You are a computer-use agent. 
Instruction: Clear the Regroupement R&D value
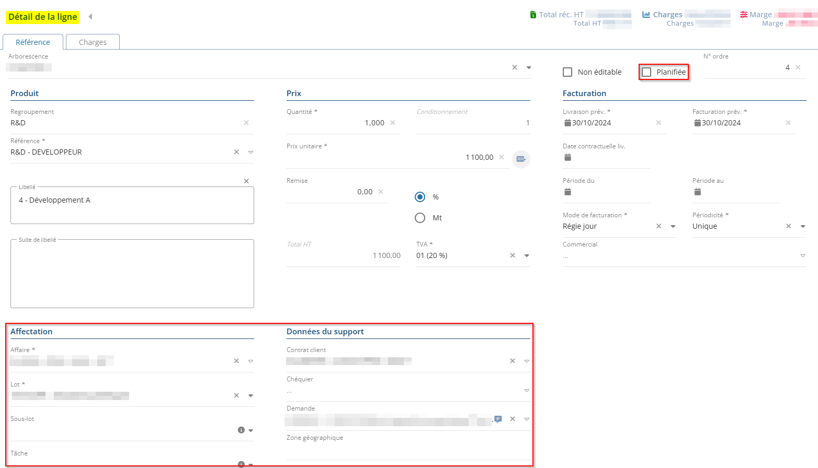(246, 123)
